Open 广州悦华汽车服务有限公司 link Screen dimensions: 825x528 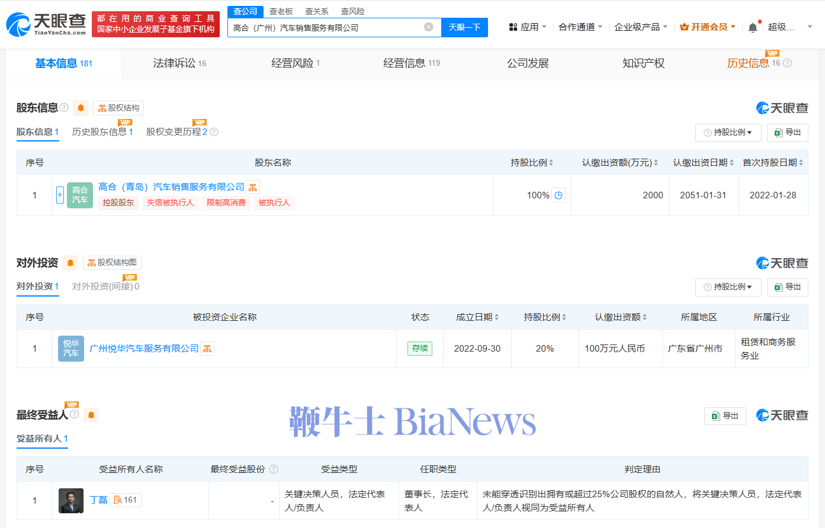[x=144, y=349]
